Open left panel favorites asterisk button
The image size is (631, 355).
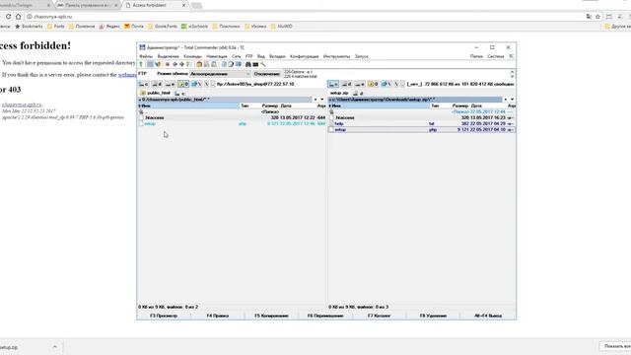(x=315, y=99)
